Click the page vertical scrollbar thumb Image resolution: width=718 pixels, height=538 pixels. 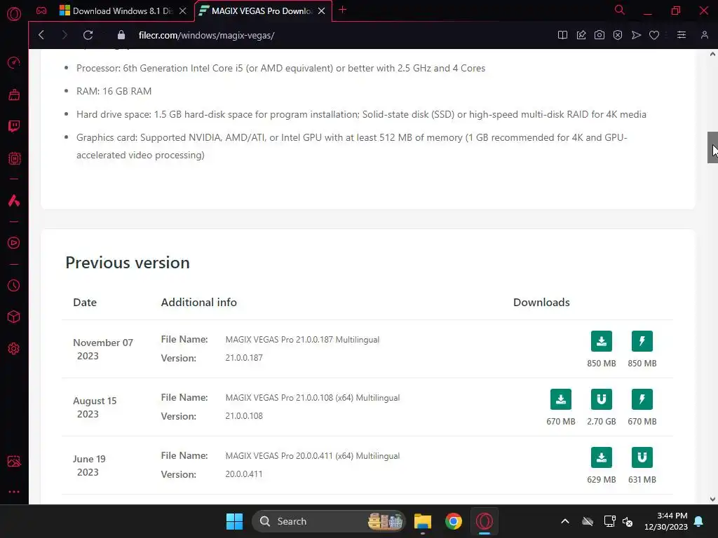pos(712,147)
